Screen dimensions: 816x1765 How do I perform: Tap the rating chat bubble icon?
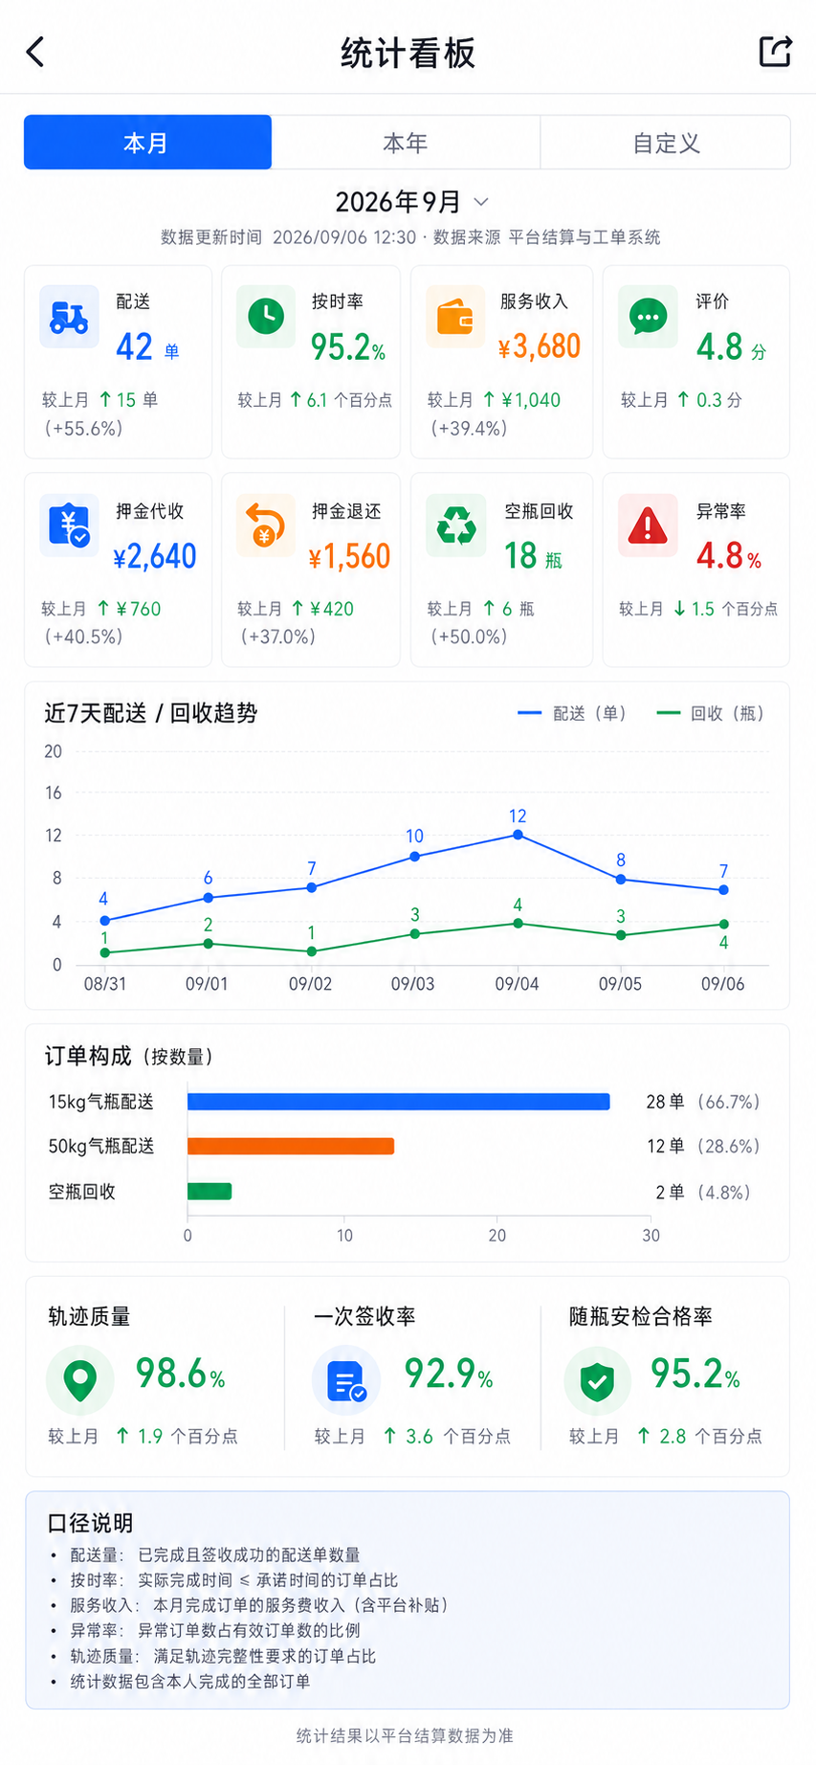point(648,317)
